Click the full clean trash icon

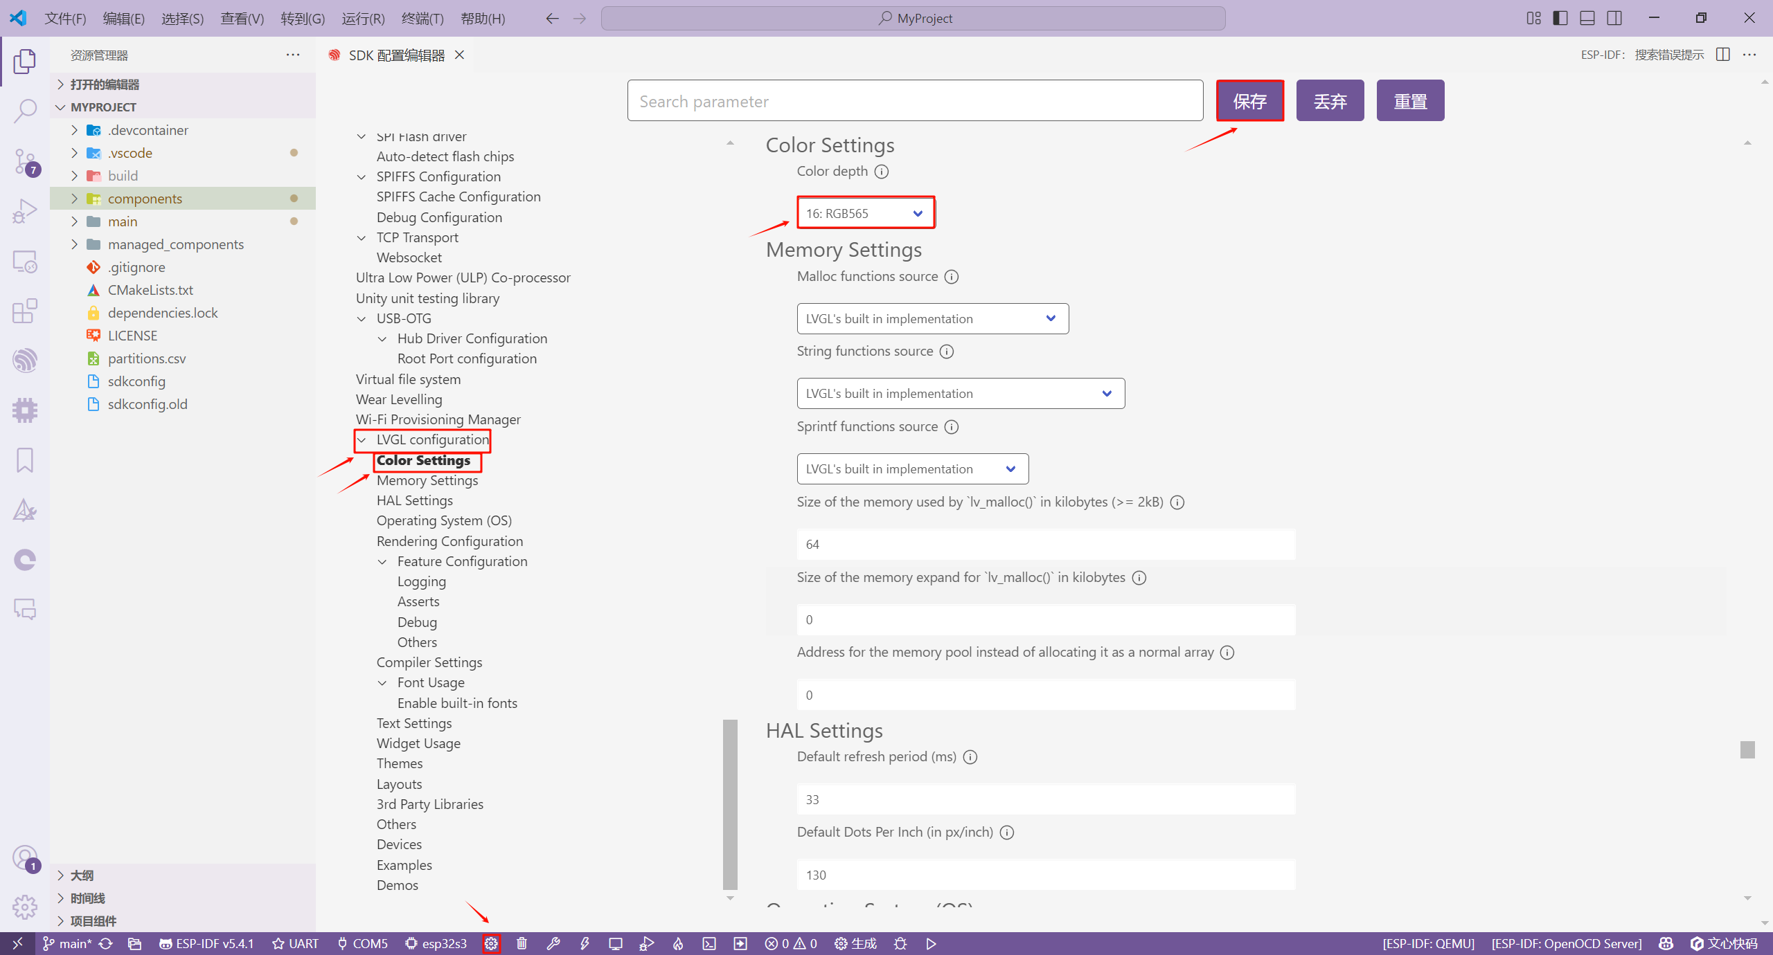pos(522,943)
